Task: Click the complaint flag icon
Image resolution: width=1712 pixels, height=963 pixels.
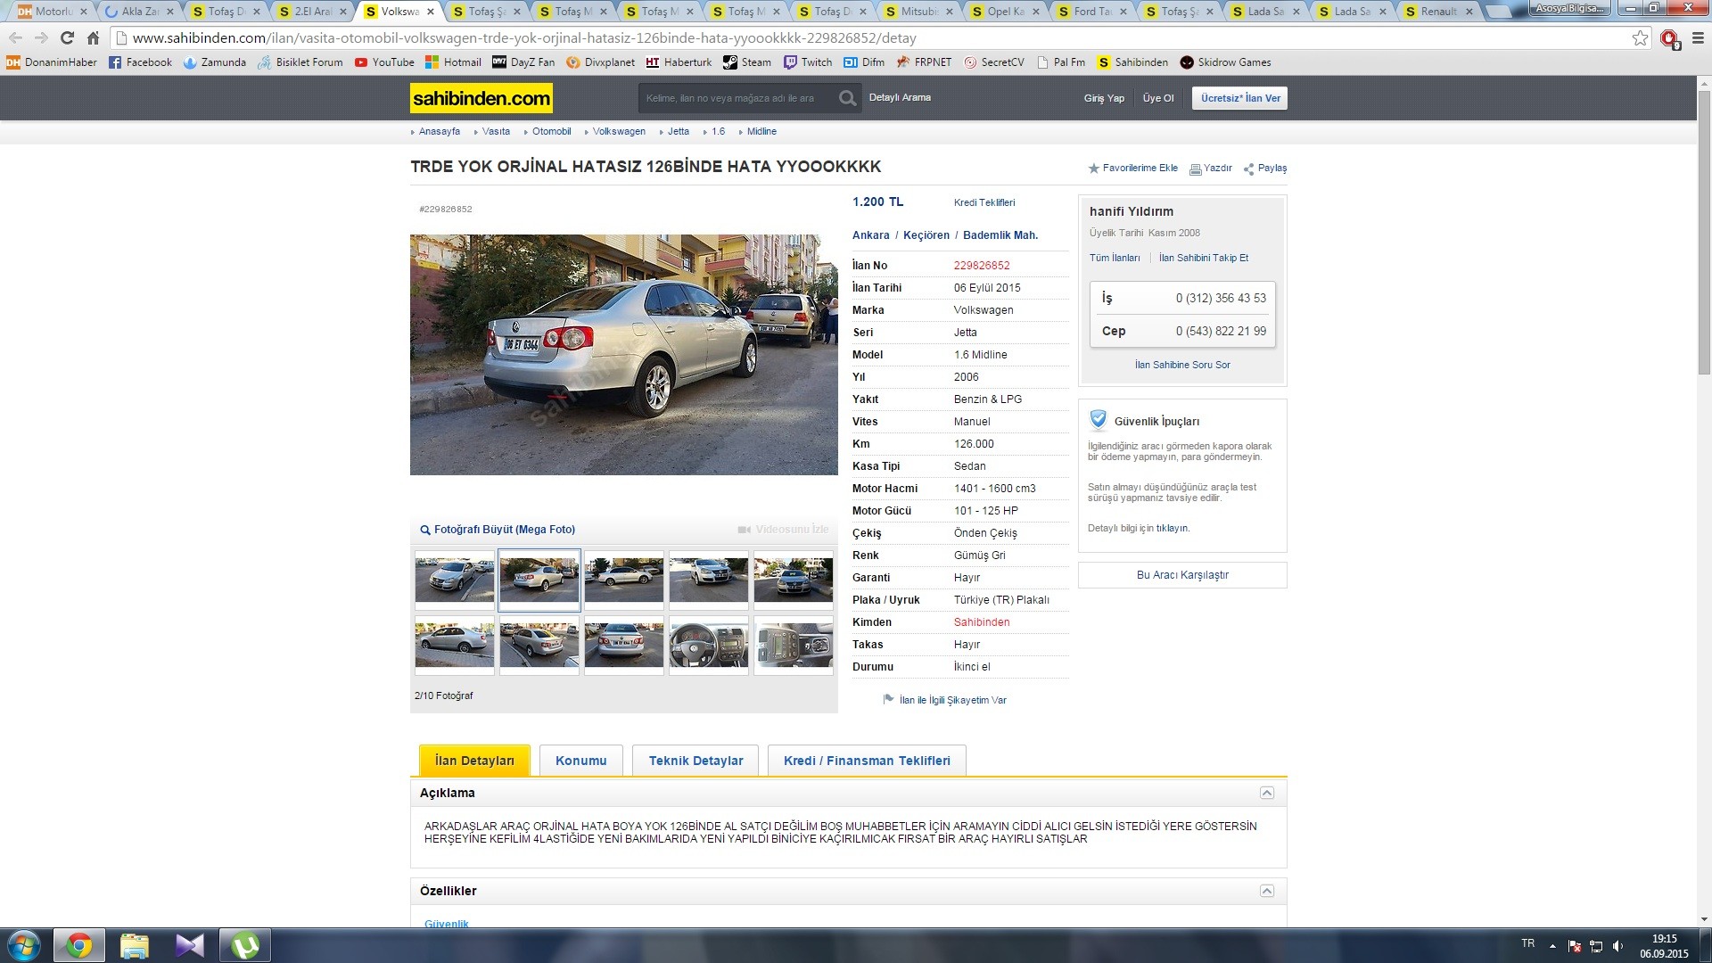Action: [x=888, y=700]
